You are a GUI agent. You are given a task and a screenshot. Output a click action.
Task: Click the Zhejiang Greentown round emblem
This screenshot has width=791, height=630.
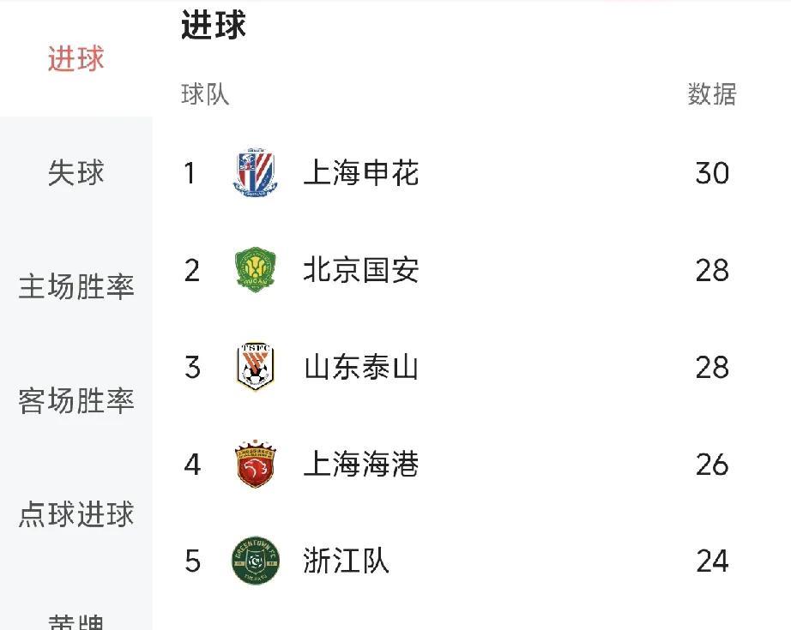pos(256,561)
